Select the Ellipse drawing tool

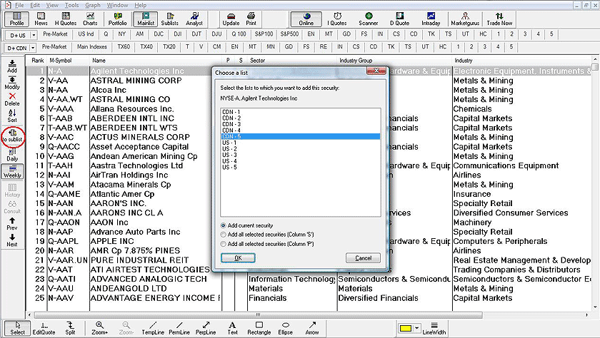pos(286,328)
